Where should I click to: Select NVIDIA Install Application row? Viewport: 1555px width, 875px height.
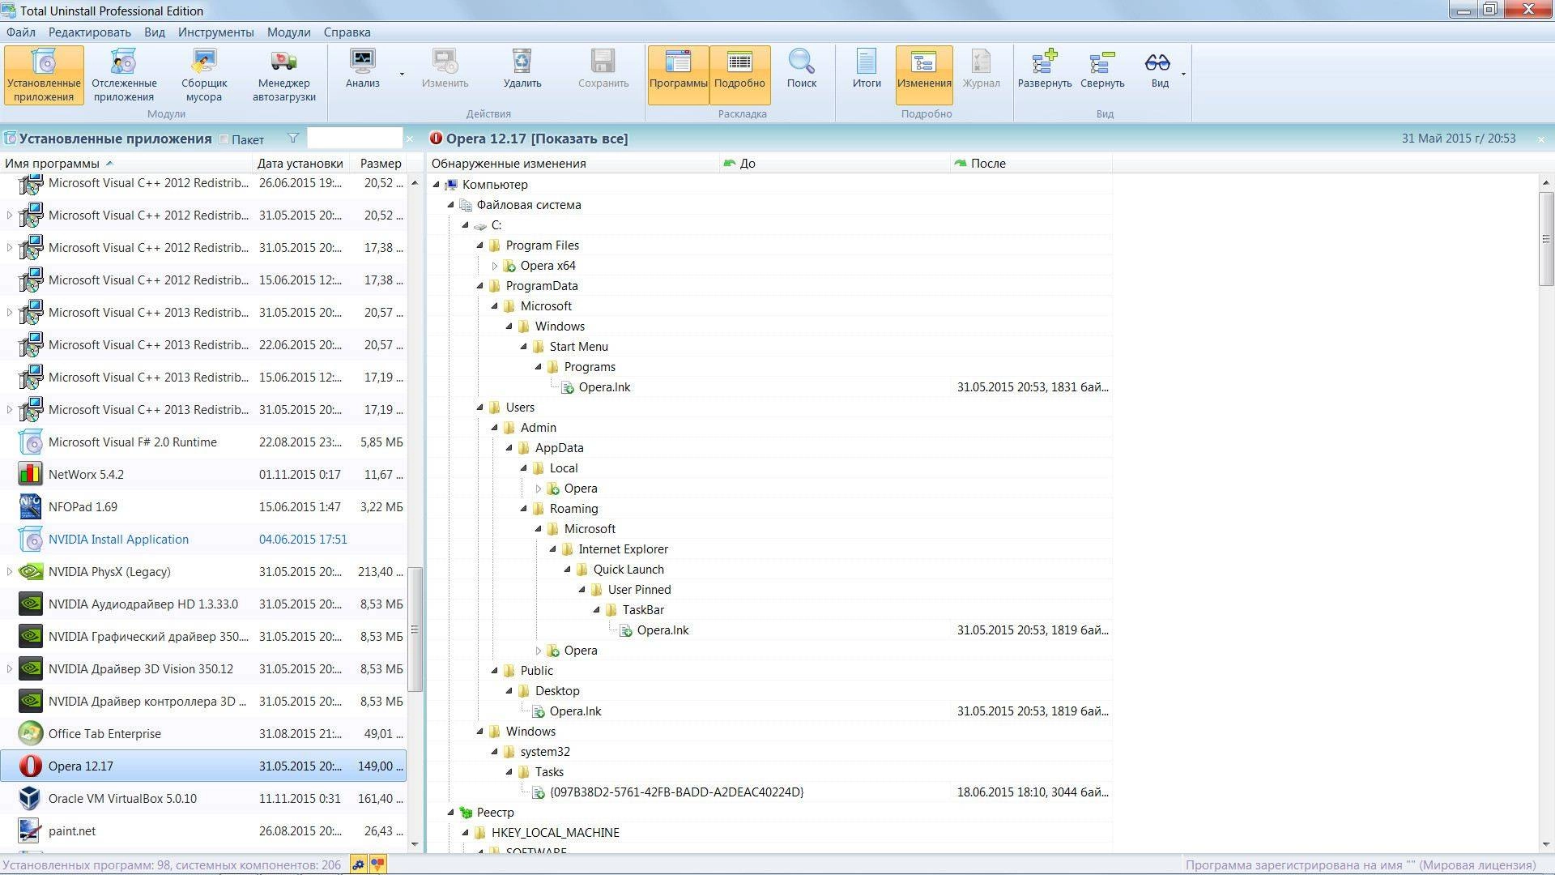202,539
